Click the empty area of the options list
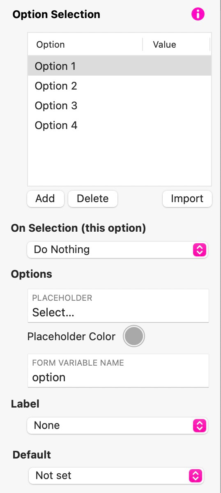221x493 pixels. [x=120, y=160]
